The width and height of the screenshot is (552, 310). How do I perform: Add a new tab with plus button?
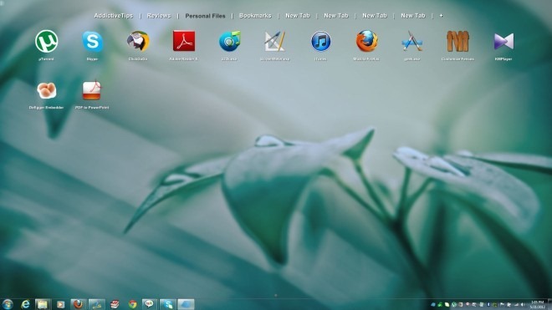tap(441, 16)
